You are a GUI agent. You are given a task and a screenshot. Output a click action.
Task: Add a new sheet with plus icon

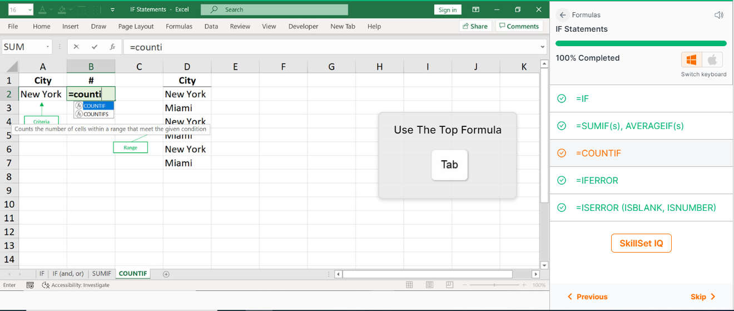(x=166, y=274)
